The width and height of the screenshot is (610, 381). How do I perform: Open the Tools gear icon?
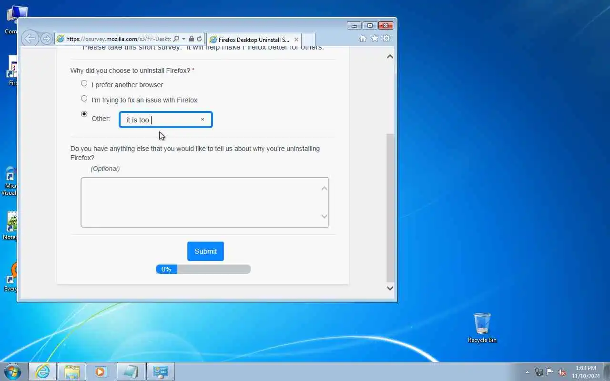point(386,39)
